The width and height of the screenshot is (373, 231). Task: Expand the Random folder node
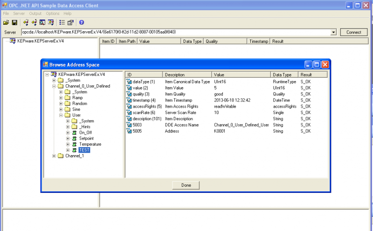coord(61,103)
